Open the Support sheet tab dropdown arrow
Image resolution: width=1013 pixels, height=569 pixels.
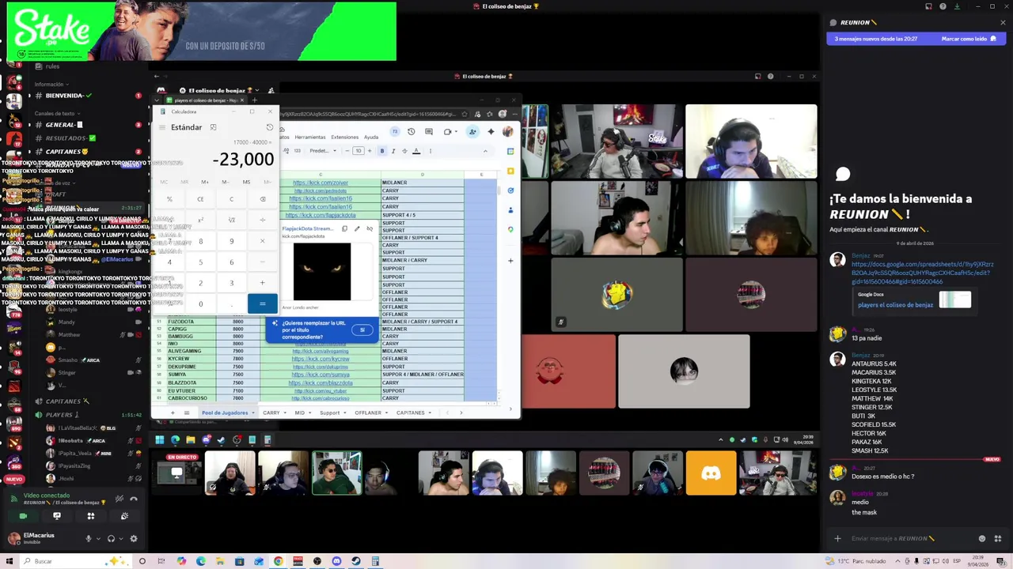(345, 413)
